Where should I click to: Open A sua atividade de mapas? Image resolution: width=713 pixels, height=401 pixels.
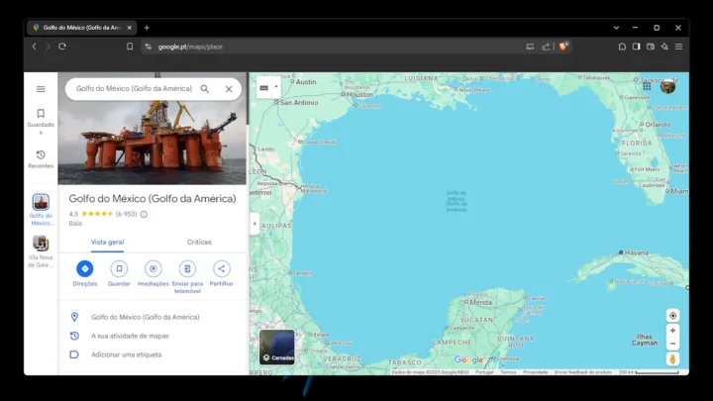153,336
